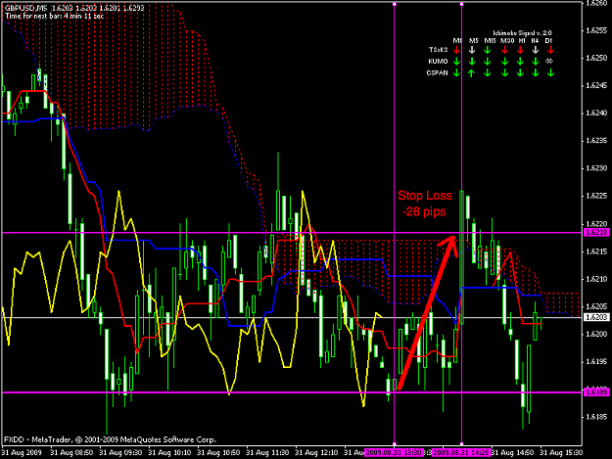Screen dimensions: 612x459
Task: Click the '31 Aug 11:30' time axis label
Action: [267, 452]
